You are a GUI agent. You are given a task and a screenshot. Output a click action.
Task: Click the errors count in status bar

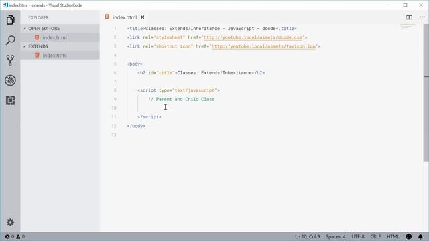10,236
